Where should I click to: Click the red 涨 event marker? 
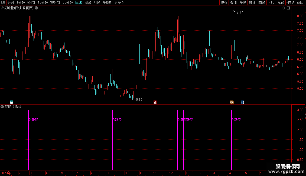pyautogui.click(x=155, y=102)
